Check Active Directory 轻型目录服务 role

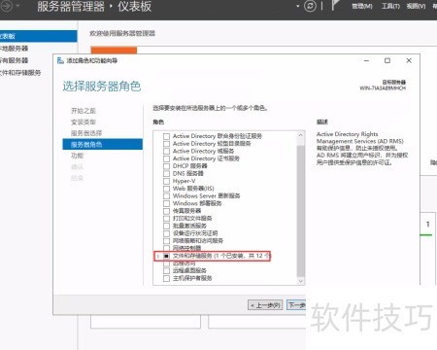[x=166, y=144]
